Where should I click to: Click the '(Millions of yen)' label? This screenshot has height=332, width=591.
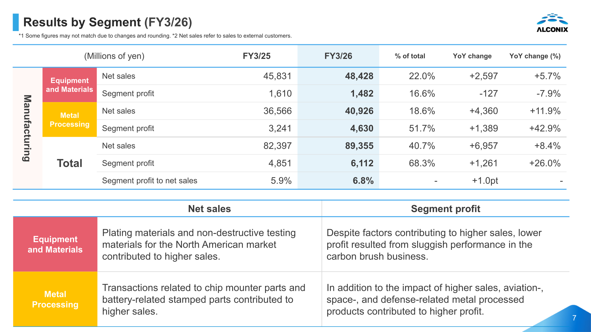(x=114, y=56)
